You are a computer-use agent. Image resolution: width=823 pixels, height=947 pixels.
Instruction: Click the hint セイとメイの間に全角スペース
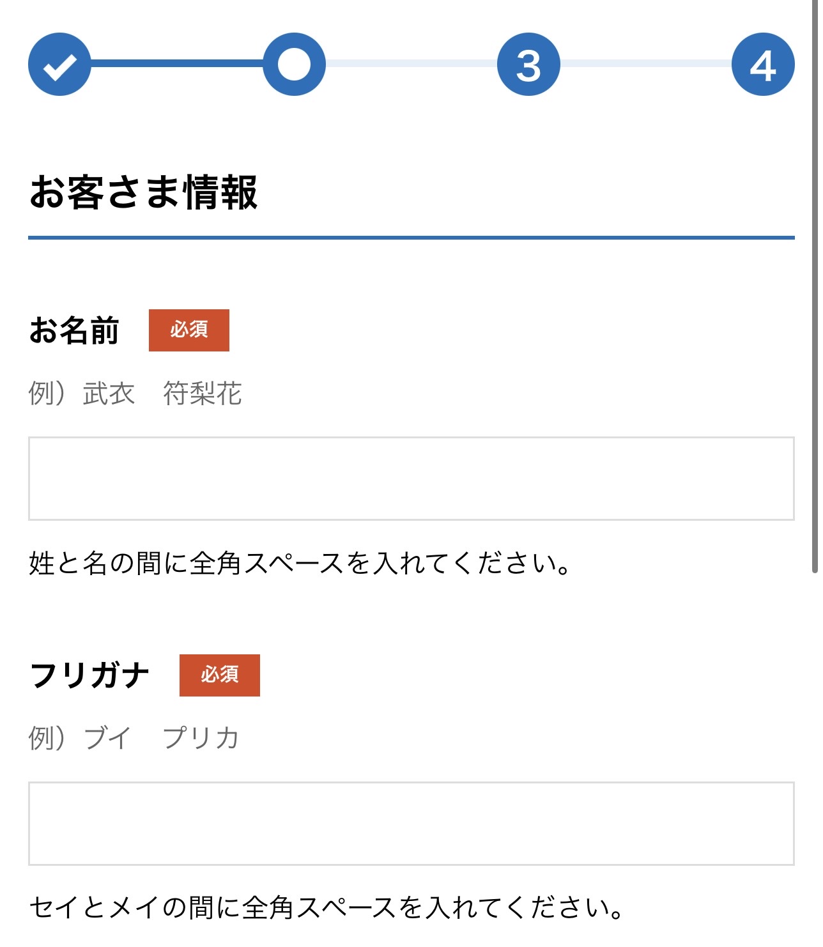(326, 908)
